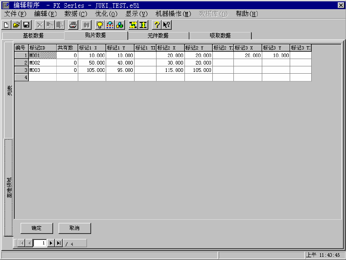Select the 95.000 标记1 Y cell
The width and height of the screenshot is (346, 260).
(x=120, y=70)
